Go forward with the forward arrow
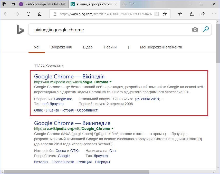 pos(17,14)
